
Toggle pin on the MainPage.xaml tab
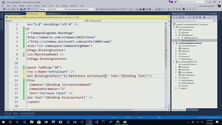pyautogui.click(x=41, y=14)
